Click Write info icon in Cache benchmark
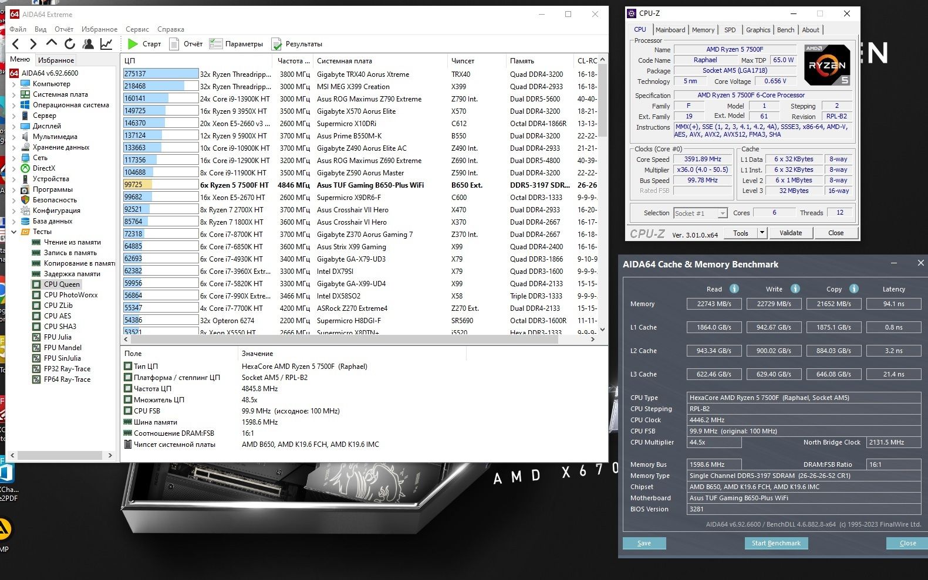This screenshot has height=580, width=928. pos(795,289)
